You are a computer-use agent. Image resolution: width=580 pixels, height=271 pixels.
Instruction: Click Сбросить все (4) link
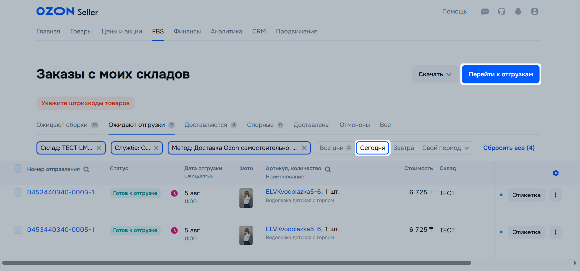pos(509,148)
